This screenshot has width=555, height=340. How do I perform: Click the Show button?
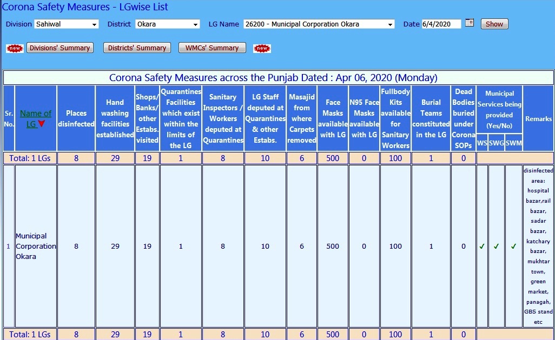(494, 24)
